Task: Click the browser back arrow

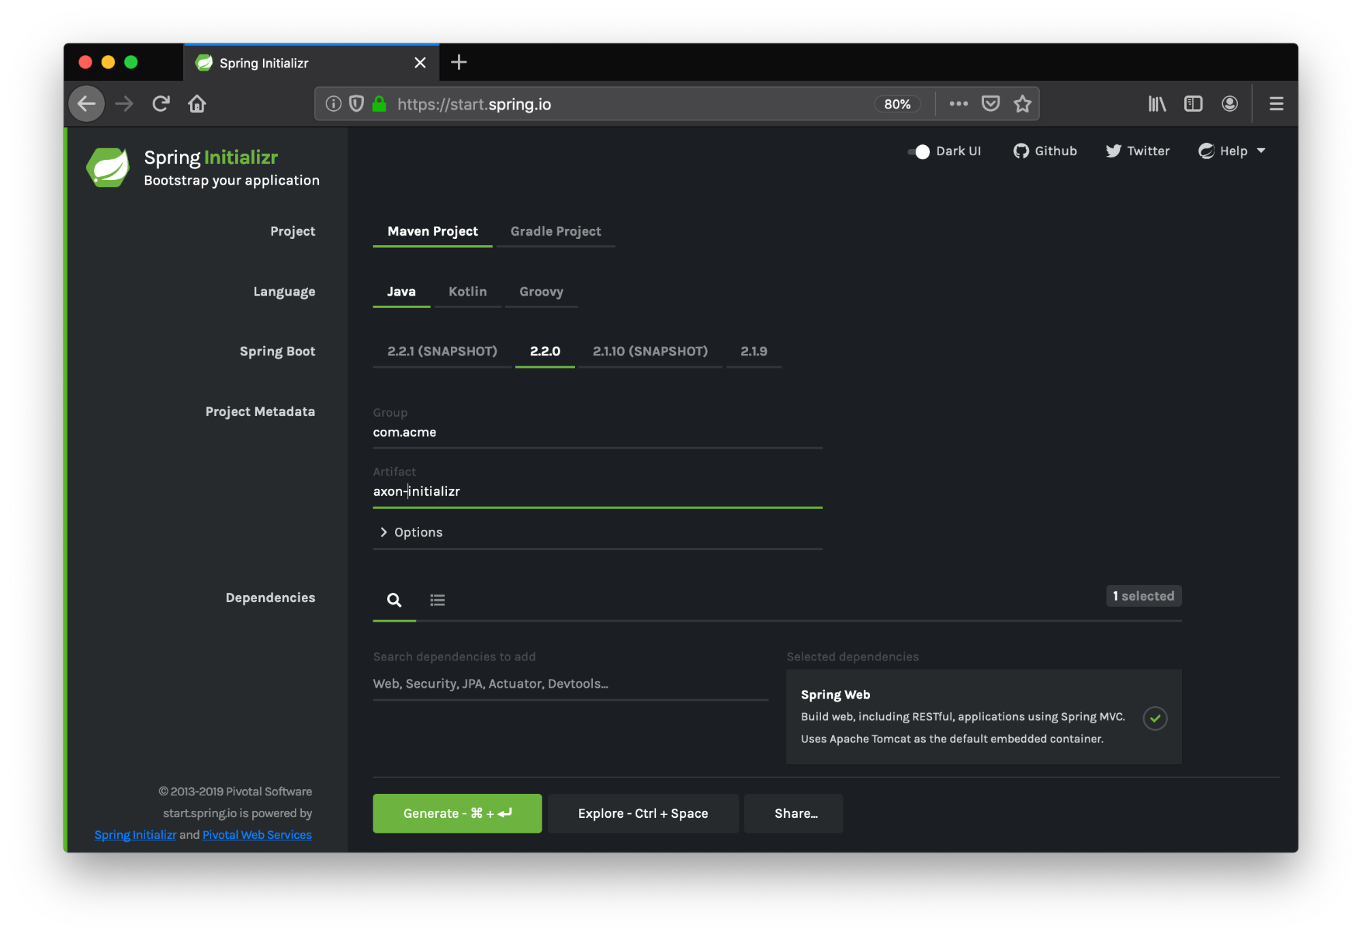Action: (87, 104)
